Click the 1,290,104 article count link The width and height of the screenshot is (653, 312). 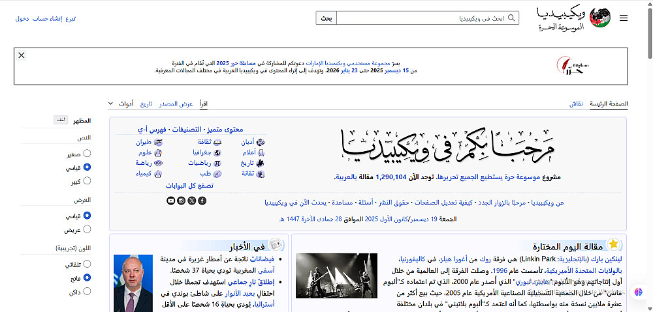coord(390,177)
